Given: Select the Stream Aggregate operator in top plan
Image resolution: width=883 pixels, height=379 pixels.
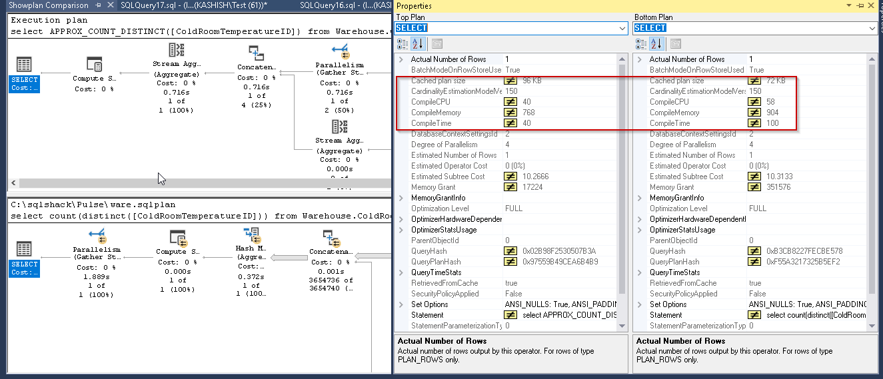Looking at the screenshot, I should tap(177, 52).
